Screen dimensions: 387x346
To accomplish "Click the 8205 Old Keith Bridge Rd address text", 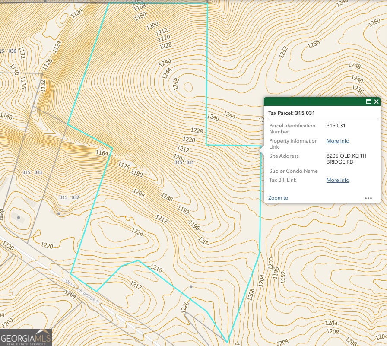I will click(346, 159).
